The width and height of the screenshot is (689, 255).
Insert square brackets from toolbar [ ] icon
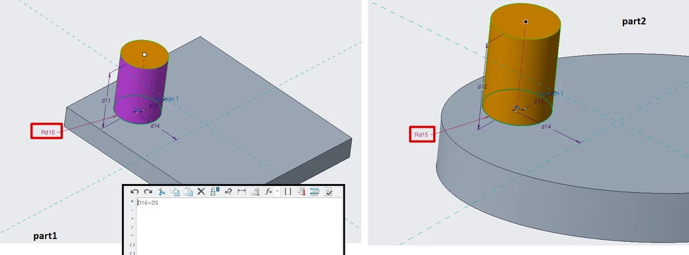288,192
